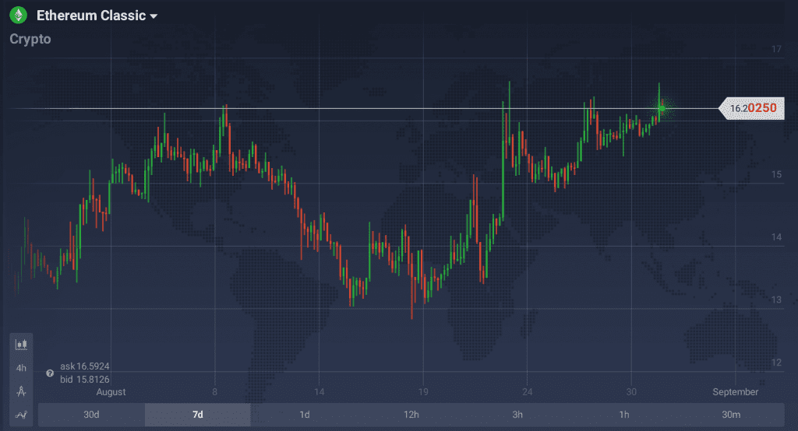The height and width of the screenshot is (431, 798).
Task: Click the 8 date axis label
Action: click(x=215, y=392)
